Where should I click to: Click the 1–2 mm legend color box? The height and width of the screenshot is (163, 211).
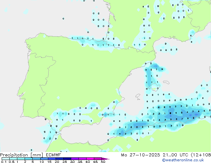tap(21, 159)
